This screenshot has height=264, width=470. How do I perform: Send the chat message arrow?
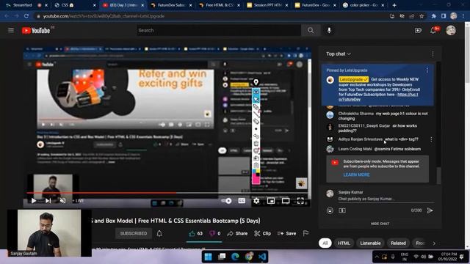[430, 210]
